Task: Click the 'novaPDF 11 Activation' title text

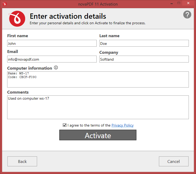Action: click(98, 4)
